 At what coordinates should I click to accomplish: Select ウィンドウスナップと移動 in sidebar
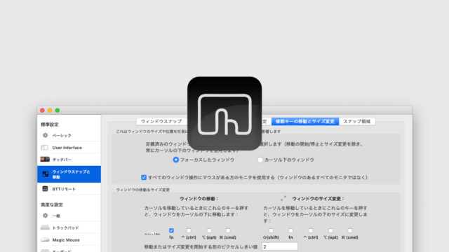point(69,174)
